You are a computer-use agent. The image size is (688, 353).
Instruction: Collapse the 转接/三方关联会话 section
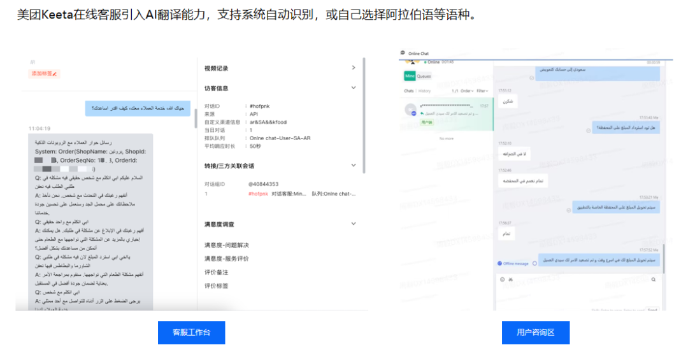point(353,166)
